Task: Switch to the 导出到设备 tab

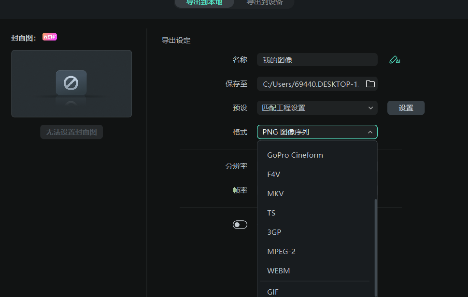Action: click(x=265, y=3)
